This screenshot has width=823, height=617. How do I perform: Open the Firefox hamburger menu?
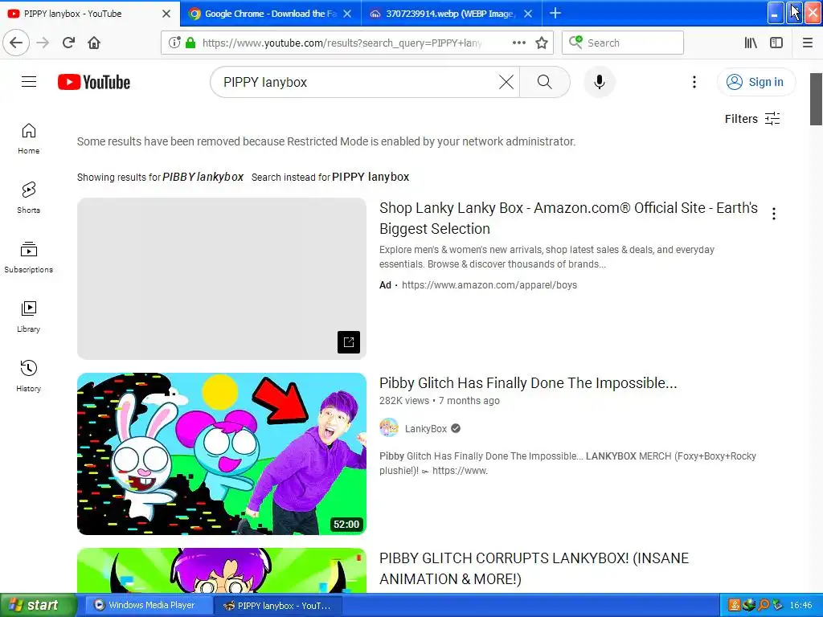[x=807, y=43]
